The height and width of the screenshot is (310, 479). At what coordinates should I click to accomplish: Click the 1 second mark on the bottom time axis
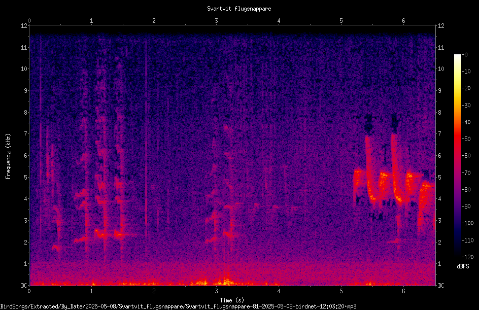pos(91,291)
